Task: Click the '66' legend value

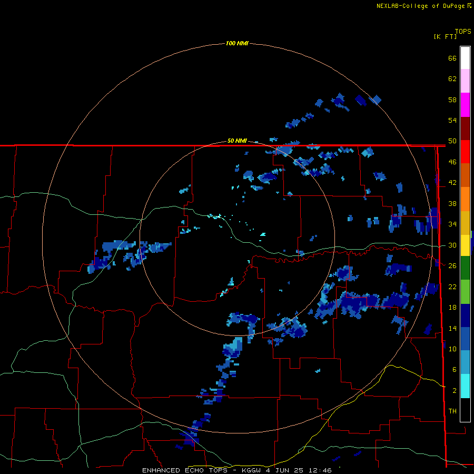Action: [452, 58]
